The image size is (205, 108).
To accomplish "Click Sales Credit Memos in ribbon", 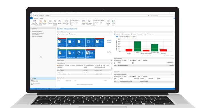I will point(75,24).
